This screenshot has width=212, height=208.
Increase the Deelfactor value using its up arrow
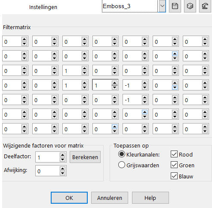coord(63,155)
